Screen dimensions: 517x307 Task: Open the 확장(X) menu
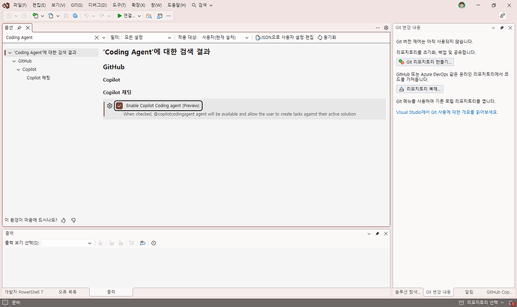coord(138,5)
